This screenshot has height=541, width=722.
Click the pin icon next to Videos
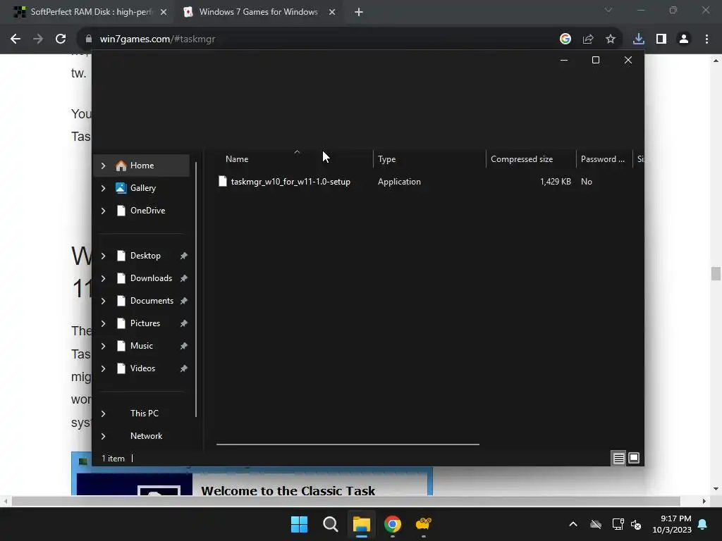184,368
